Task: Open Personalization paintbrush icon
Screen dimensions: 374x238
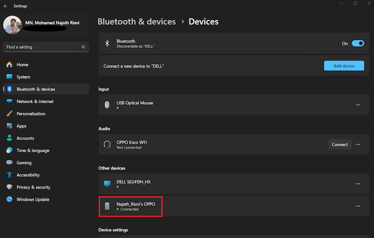Action: point(9,114)
